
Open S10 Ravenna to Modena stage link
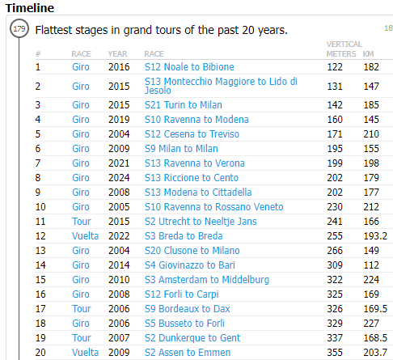click(x=196, y=120)
